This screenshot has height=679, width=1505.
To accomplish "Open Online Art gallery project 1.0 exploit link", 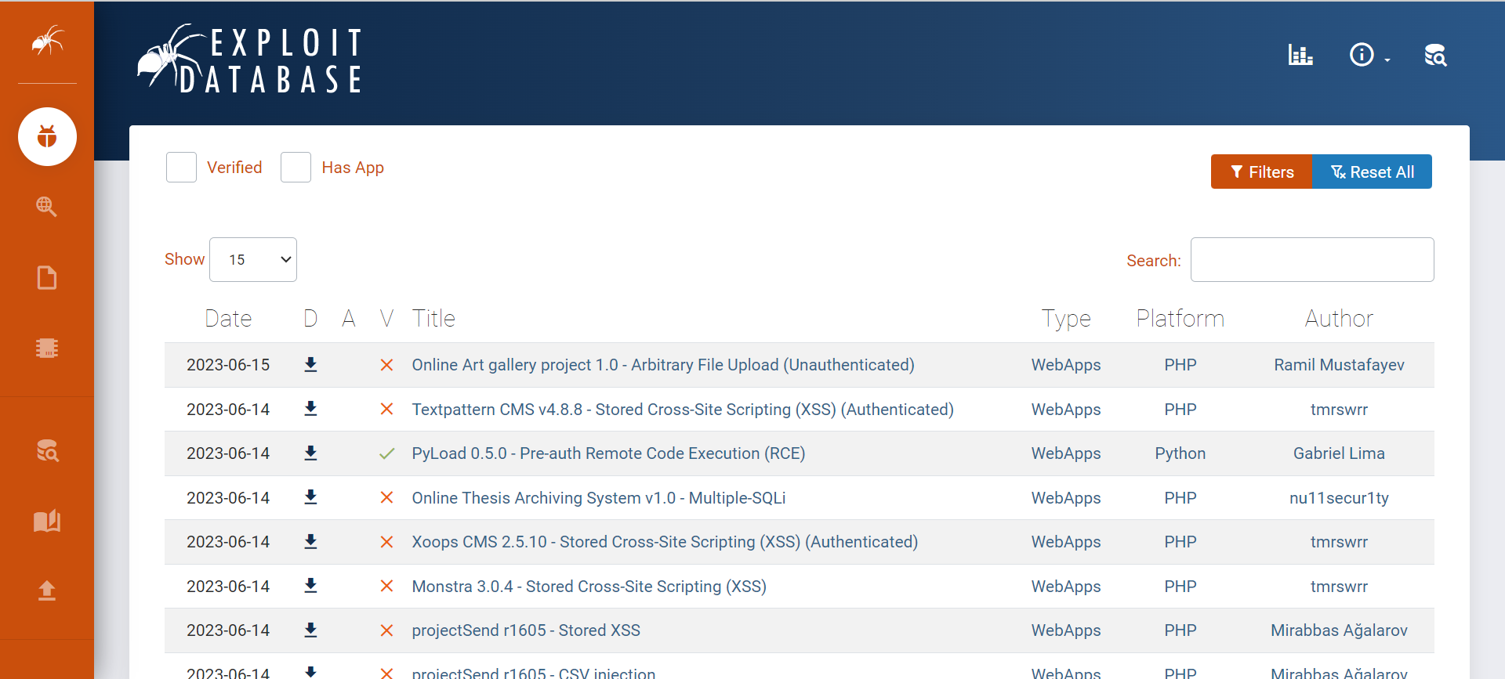I will point(663,365).
